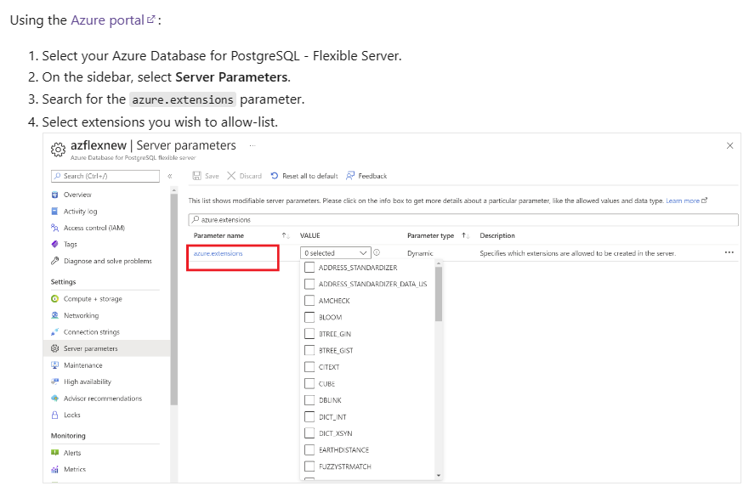Screen dimensions: 749x503
Task: Open the Overview sidebar icon
Action: (x=54, y=195)
